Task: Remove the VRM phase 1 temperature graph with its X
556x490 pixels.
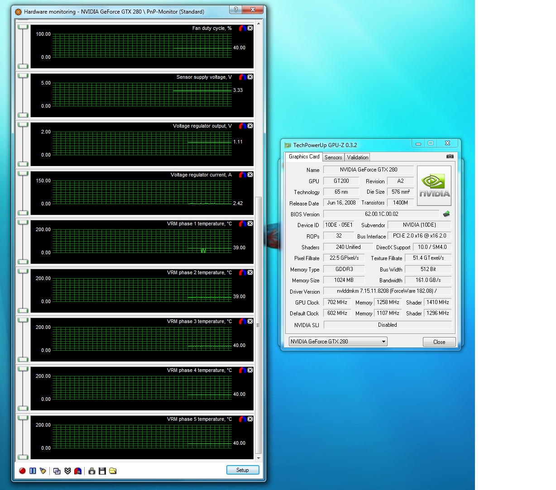Action: pyautogui.click(x=250, y=224)
